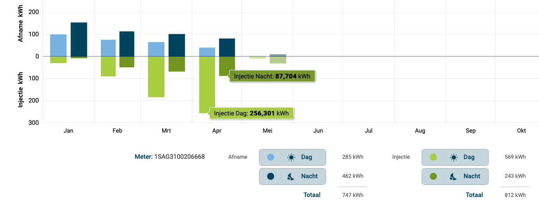Image resolution: width=539 pixels, height=204 pixels.
Task: Select the dark blue Afname Nacht circle
Action: coord(271,176)
